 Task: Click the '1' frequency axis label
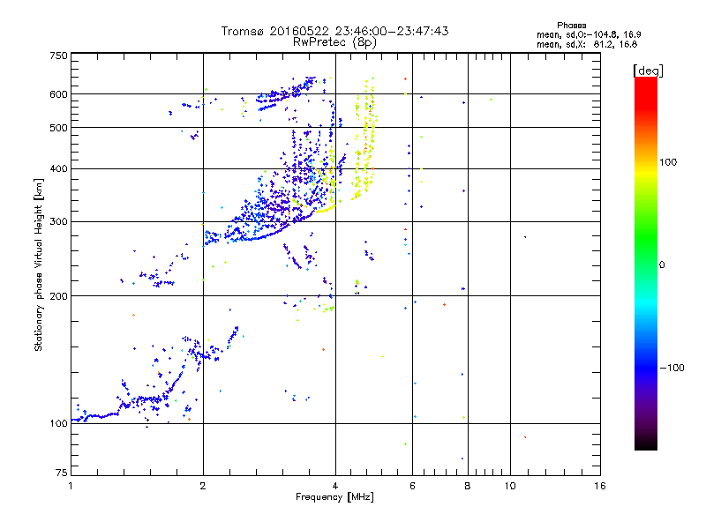(71, 486)
